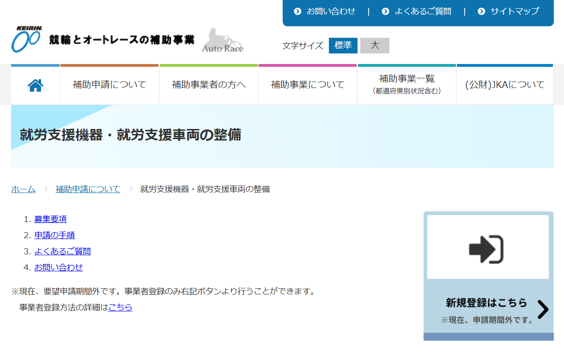Image resolution: width=564 pixels, height=357 pixels.
Task: Click page heading 就労支援機器・就労支援車両の整備
Action: (131, 135)
